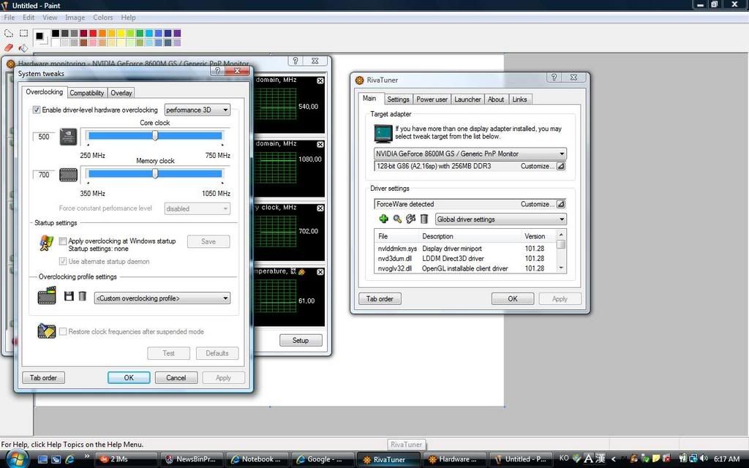Open Paint's Image menu
The width and height of the screenshot is (749, 468).
tap(75, 18)
